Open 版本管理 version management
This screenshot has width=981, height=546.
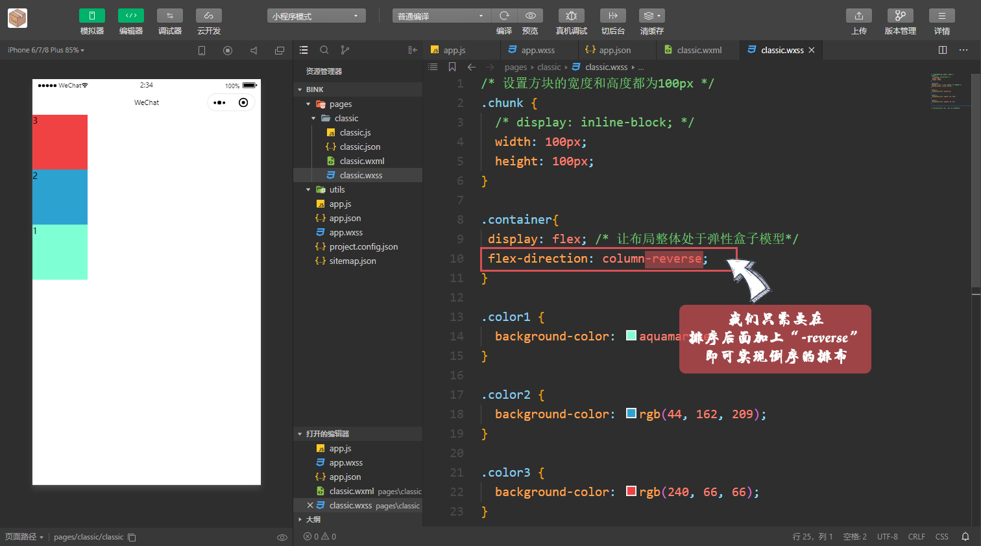(900, 16)
